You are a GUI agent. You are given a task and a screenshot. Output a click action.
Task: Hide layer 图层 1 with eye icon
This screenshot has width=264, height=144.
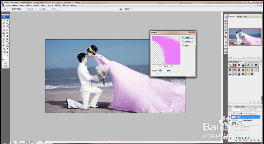229,117
